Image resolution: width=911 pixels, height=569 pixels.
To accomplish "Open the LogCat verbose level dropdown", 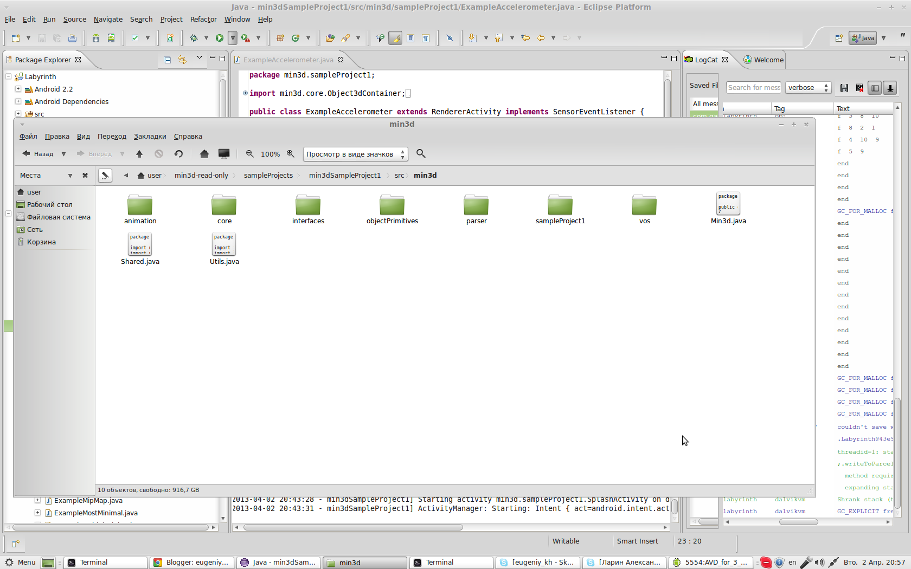I will (808, 88).
